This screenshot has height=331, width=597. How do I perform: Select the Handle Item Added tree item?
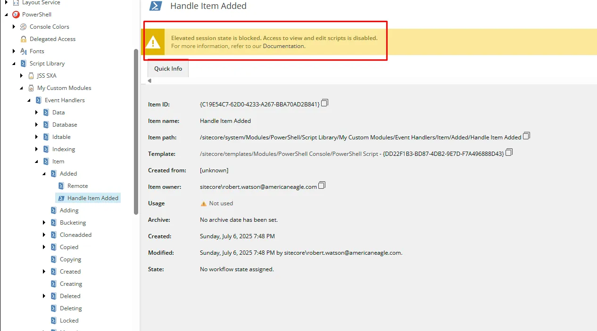click(x=89, y=198)
